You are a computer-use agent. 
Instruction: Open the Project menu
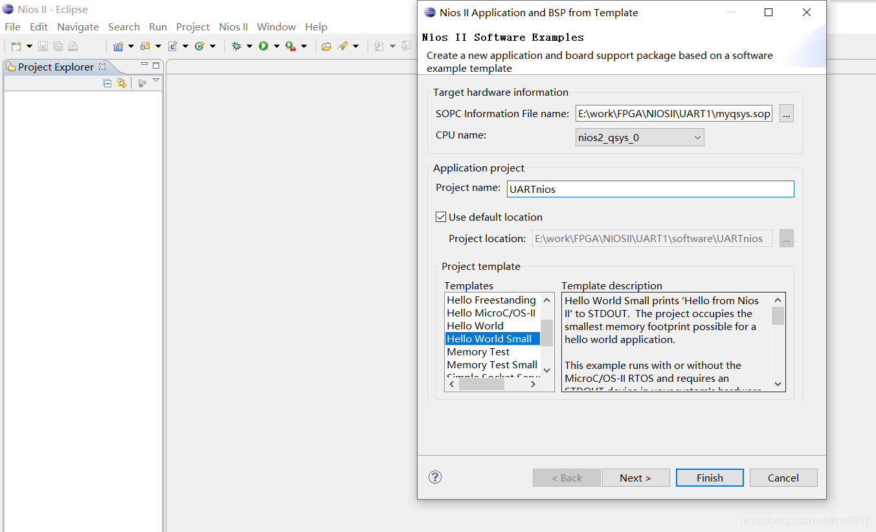click(193, 27)
